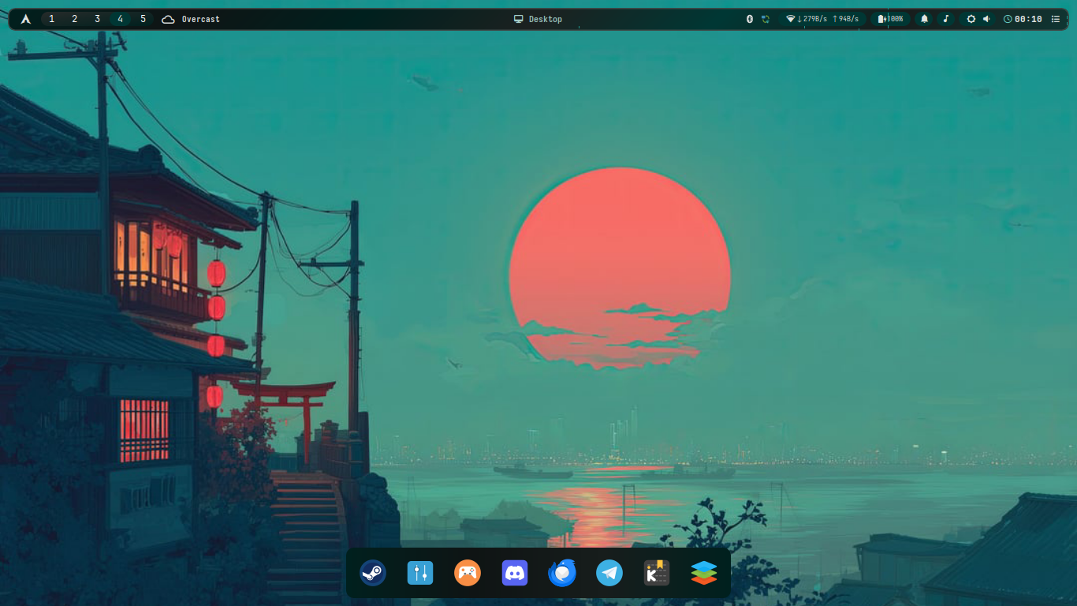This screenshot has width=1077, height=606.
Task: Switch to workspace 3
Action: tap(98, 19)
